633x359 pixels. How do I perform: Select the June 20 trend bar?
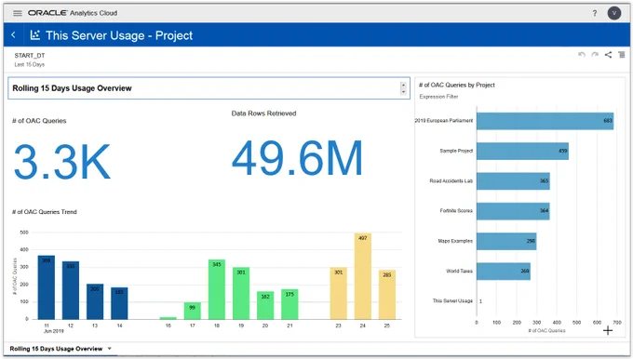pyautogui.click(x=265, y=305)
